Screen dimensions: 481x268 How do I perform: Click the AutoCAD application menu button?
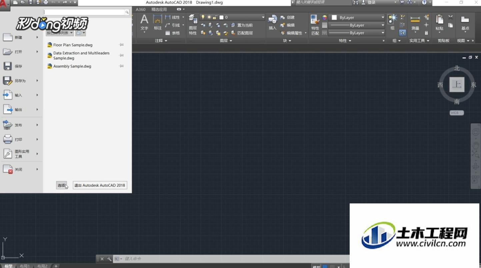coord(5,4)
